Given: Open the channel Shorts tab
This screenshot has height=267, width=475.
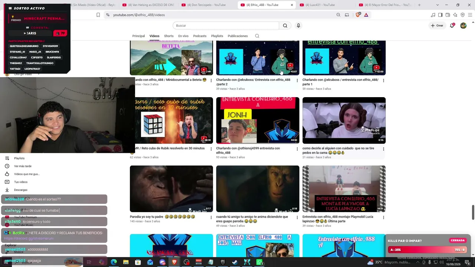Looking at the screenshot, I should coord(169,36).
